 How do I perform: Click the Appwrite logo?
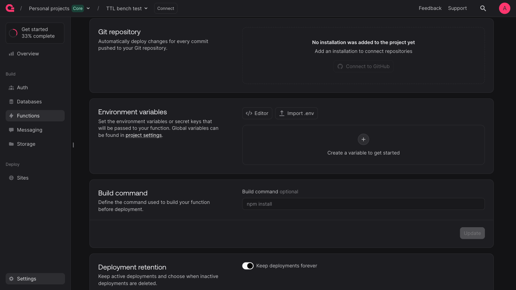[10, 8]
